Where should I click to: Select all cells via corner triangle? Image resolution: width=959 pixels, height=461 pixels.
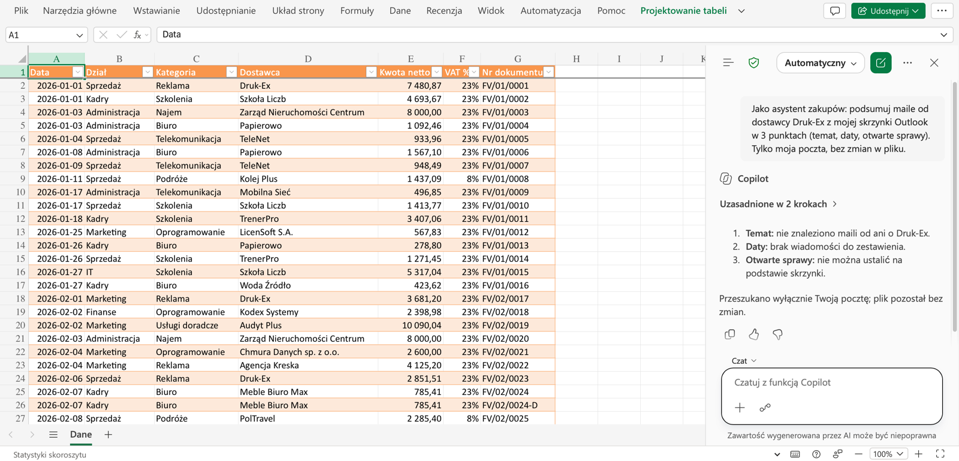point(22,59)
